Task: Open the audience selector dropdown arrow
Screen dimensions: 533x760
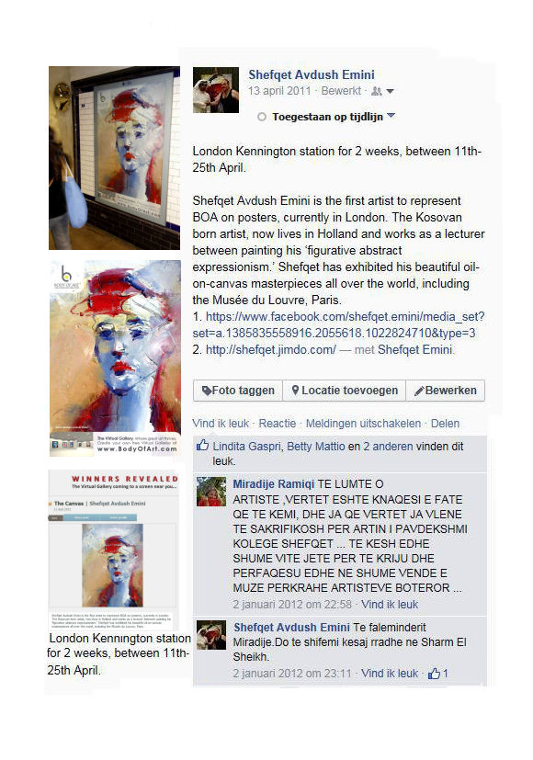Action: click(x=390, y=91)
